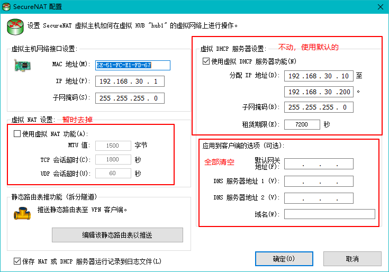The image size is (389, 272).
Task: Click the "虚拟 NAT 设置" group label
Action: coord(33,120)
